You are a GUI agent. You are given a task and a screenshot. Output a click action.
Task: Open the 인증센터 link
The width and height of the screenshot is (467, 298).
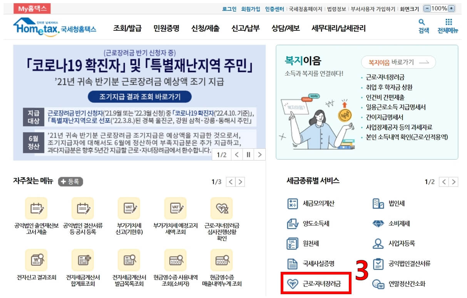coord(275,9)
